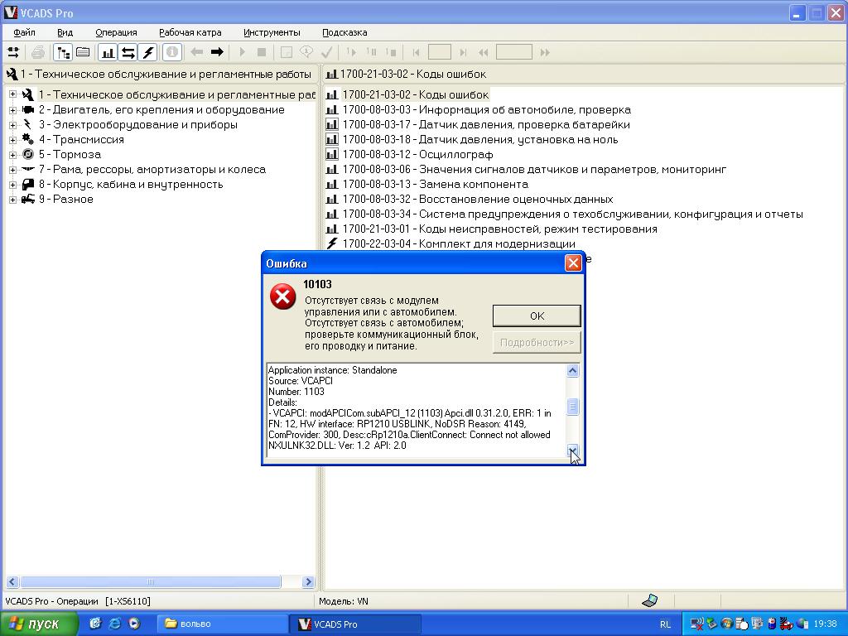Select 1700-08-03-17 Датчик давления, проверка батарейки
Screen dimensions: 848x636
485,125
